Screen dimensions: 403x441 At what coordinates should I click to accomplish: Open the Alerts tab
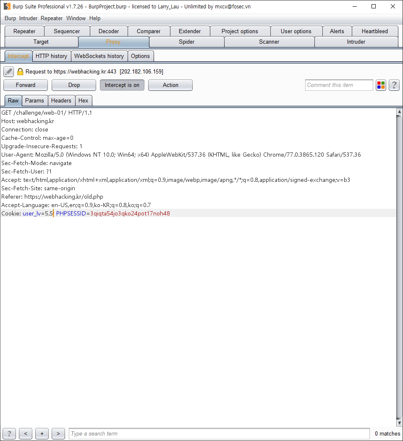(337, 31)
